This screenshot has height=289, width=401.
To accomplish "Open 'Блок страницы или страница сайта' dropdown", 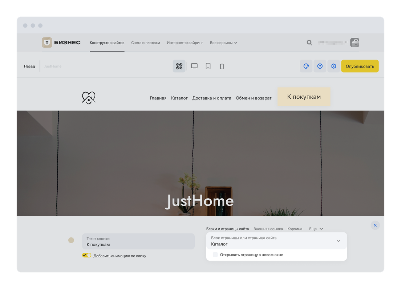I will pos(276,241).
